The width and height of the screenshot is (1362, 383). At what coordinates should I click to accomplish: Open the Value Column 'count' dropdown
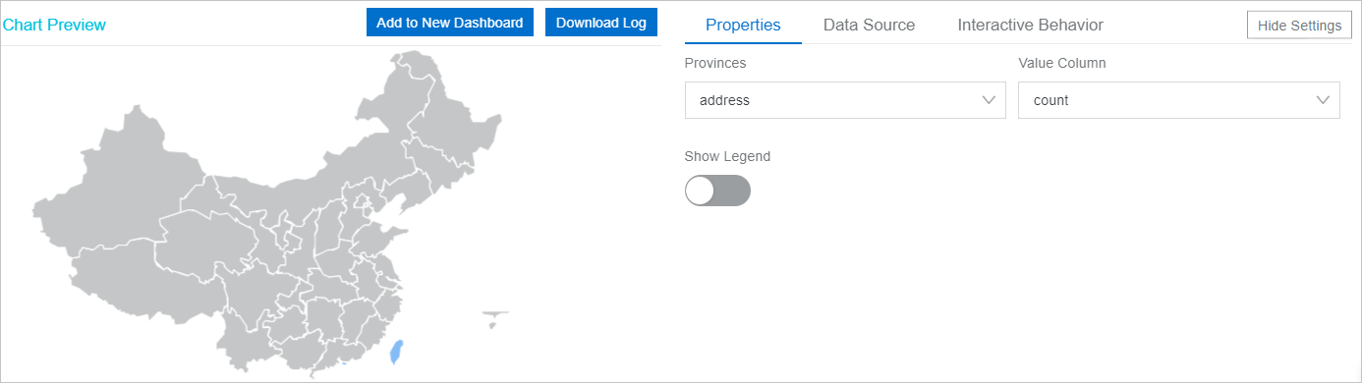click(x=1178, y=100)
